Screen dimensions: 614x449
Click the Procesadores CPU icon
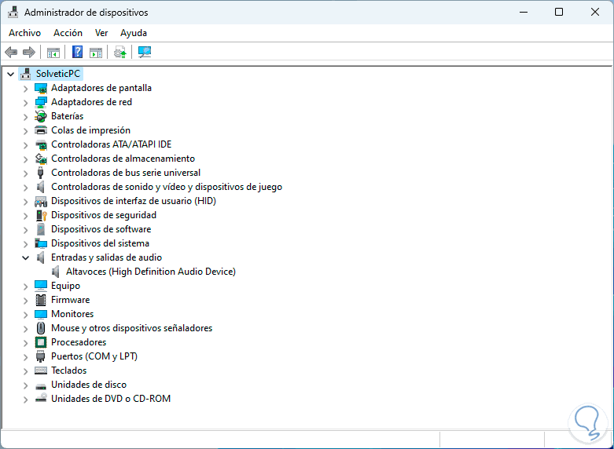(41, 342)
